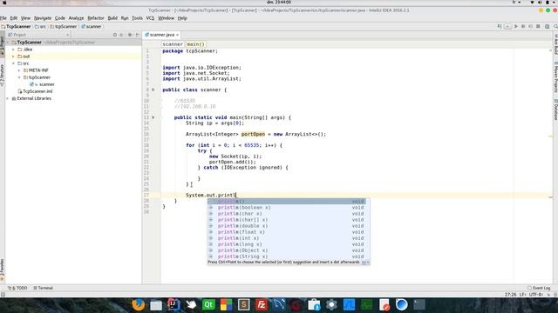
Task: Expand the .idea folder
Action: (x=14, y=50)
